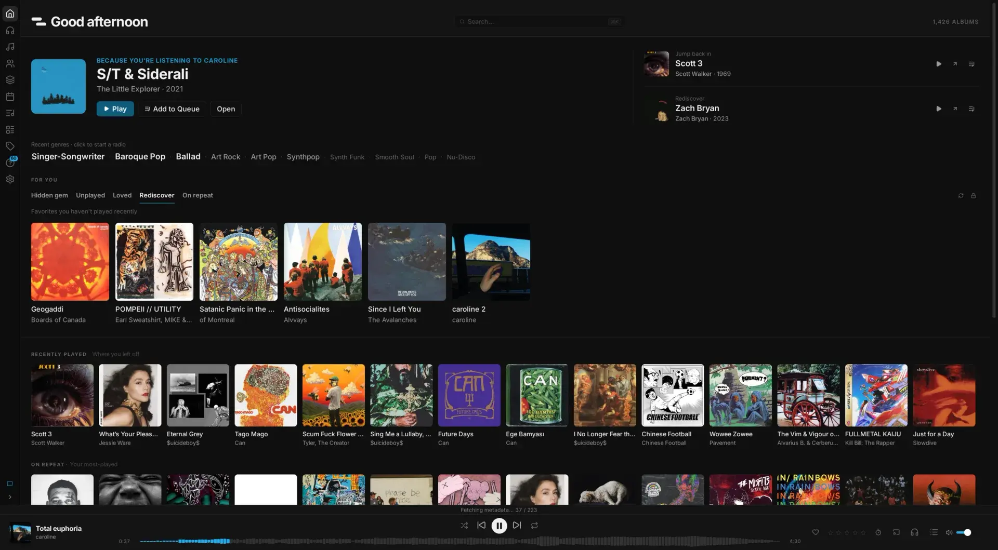
Task: Open the Antisocialites album cover
Action: click(x=323, y=262)
